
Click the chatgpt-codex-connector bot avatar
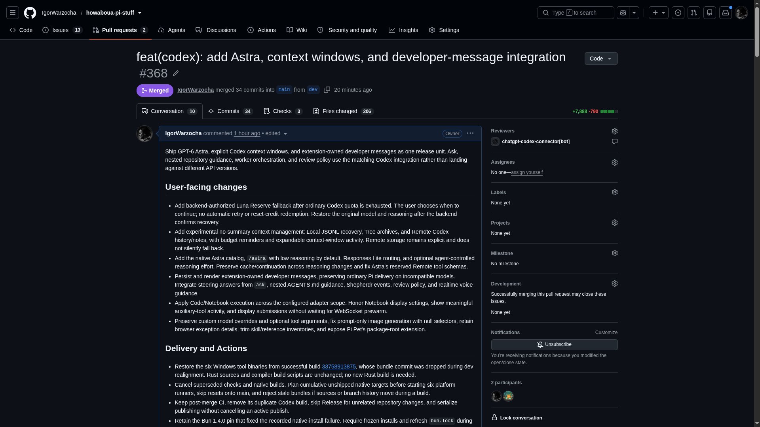point(495,142)
